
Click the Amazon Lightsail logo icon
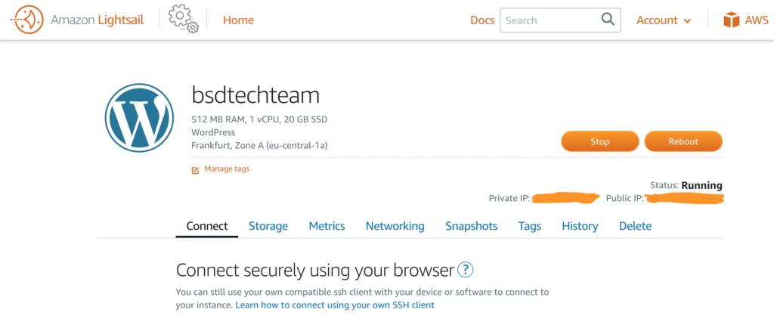click(27, 20)
